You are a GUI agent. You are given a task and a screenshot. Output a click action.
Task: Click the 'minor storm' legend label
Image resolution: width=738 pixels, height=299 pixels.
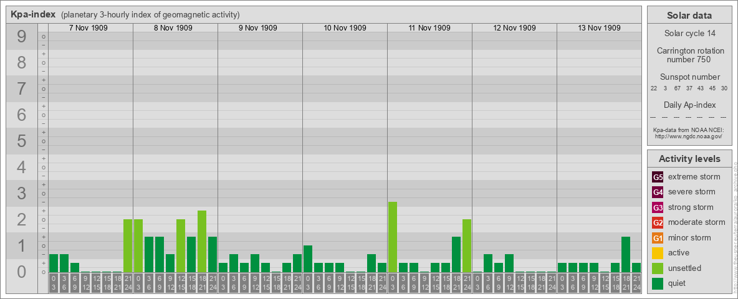[689, 237]
